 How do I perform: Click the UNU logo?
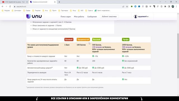34,16
